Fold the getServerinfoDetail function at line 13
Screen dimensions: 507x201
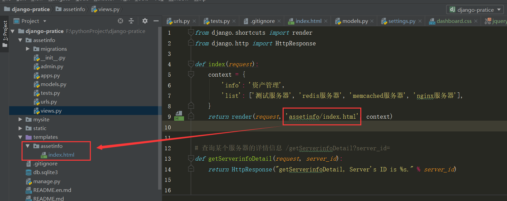(x=191, y=158)
